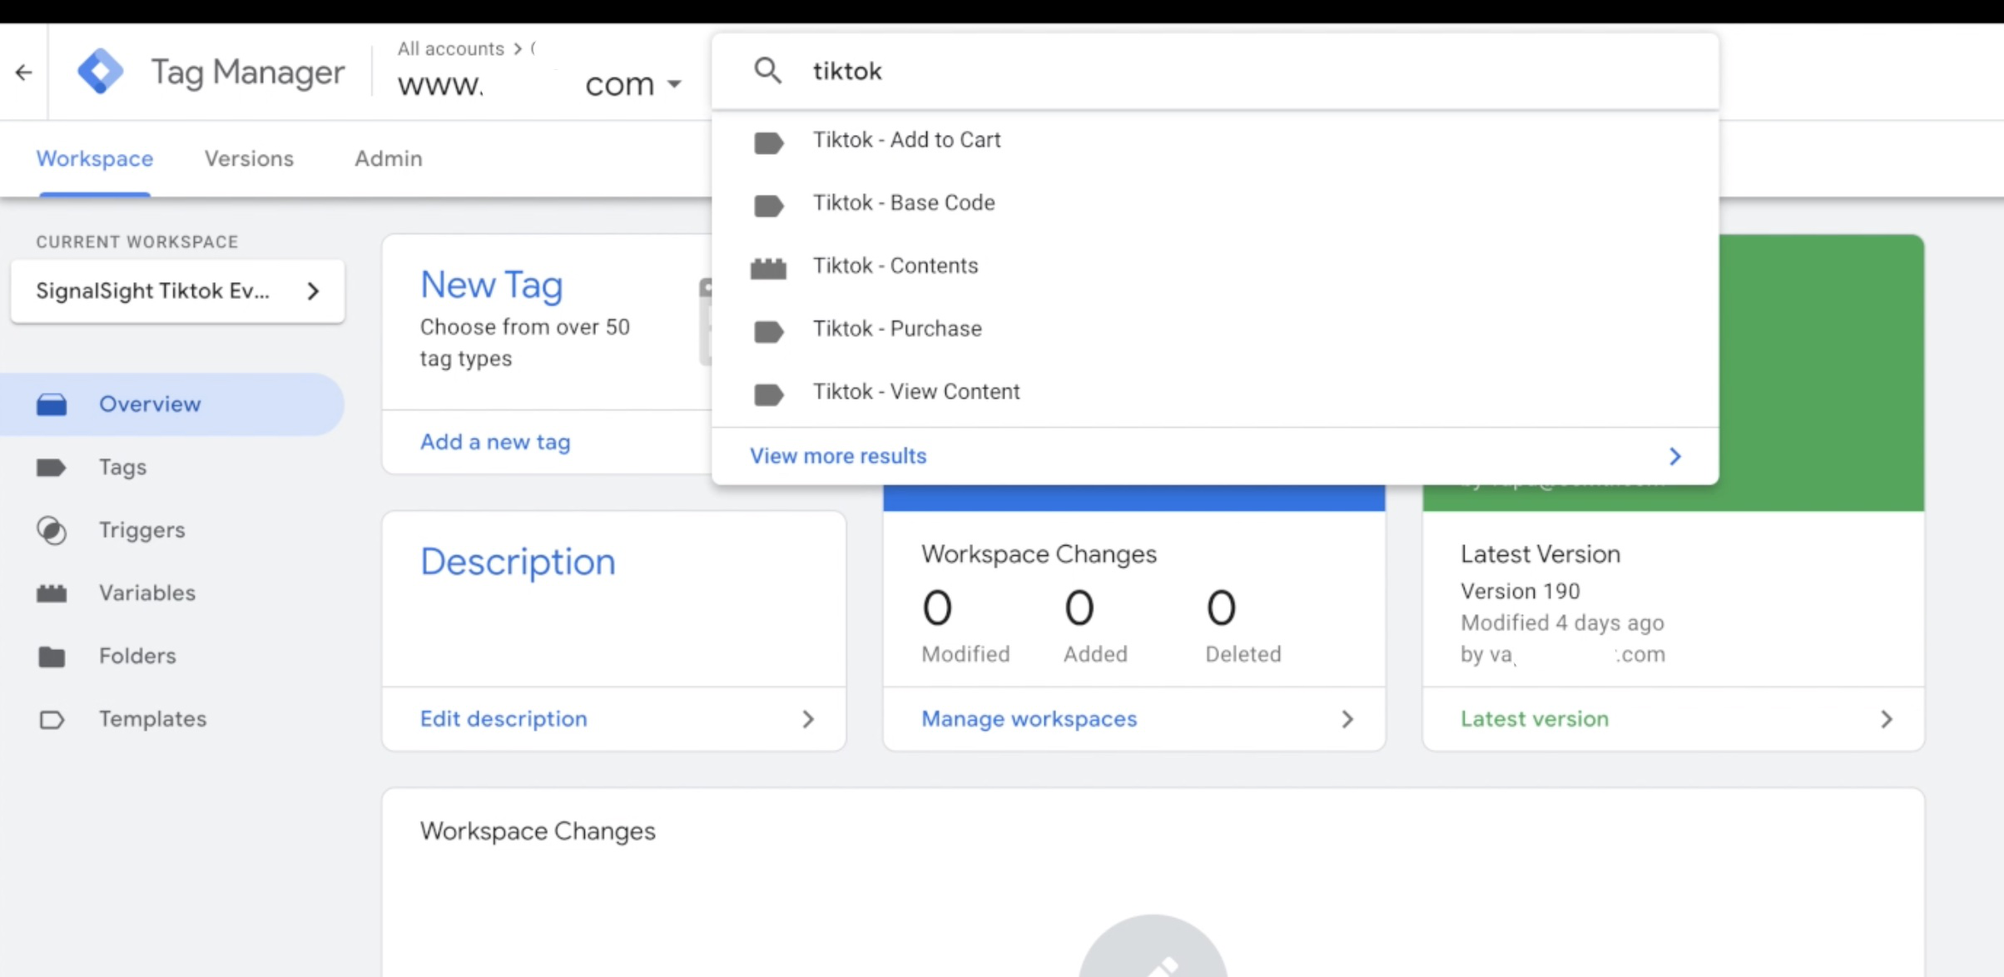Screen dimensions: 2004x977
Task: Open the container selector dropdown arrow
Action: 675,84
